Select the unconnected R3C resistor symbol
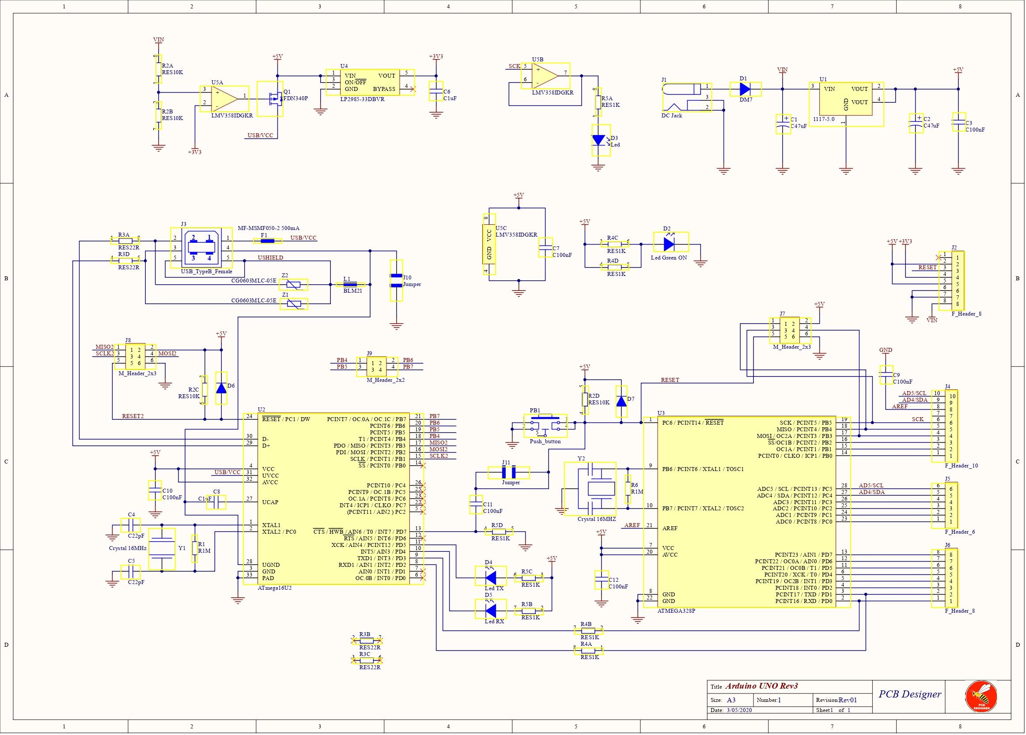 point(367,660)
